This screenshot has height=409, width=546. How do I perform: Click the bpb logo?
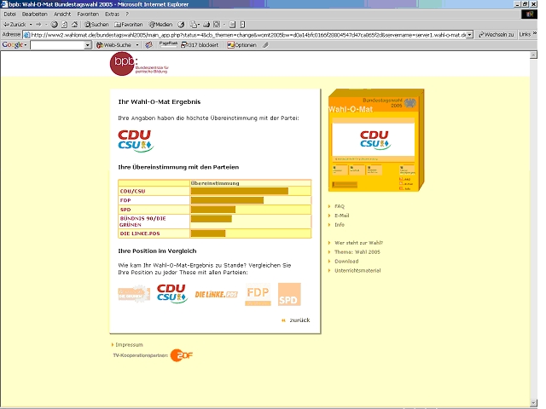[139, 64]
